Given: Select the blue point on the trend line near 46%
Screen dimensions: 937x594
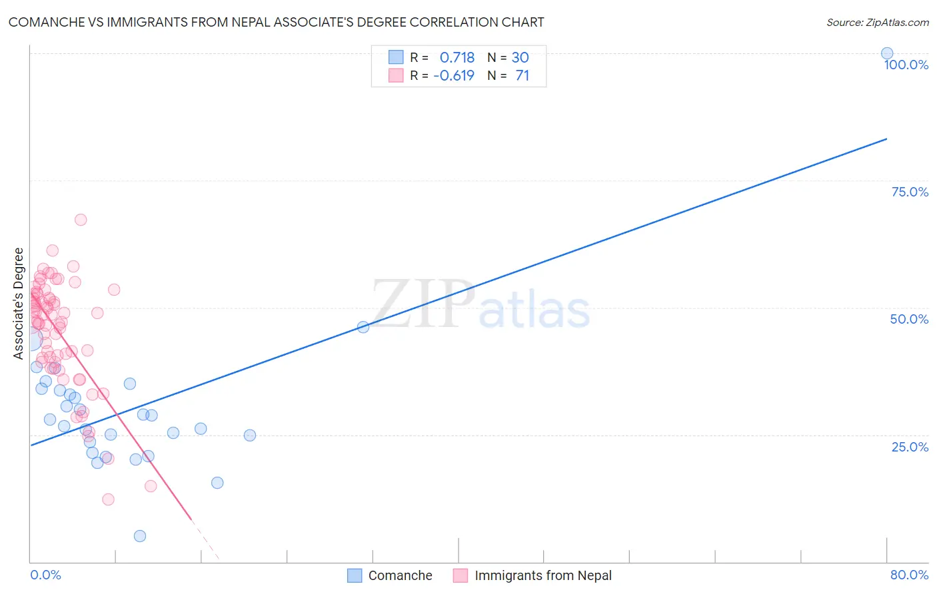Looking at the screenshot, I should point(363,327).
